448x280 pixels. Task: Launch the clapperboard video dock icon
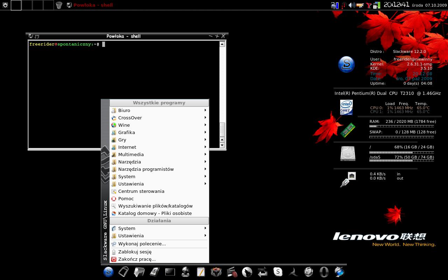[x=232, y=272]
